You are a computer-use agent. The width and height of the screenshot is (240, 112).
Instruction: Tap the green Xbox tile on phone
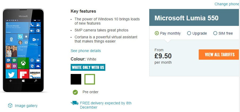[23, 63]
